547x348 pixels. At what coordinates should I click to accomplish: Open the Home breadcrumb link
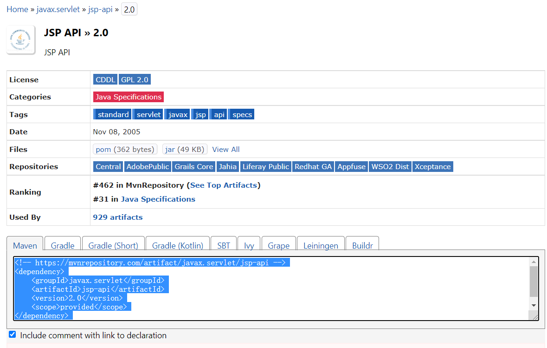tap(18, 9)
